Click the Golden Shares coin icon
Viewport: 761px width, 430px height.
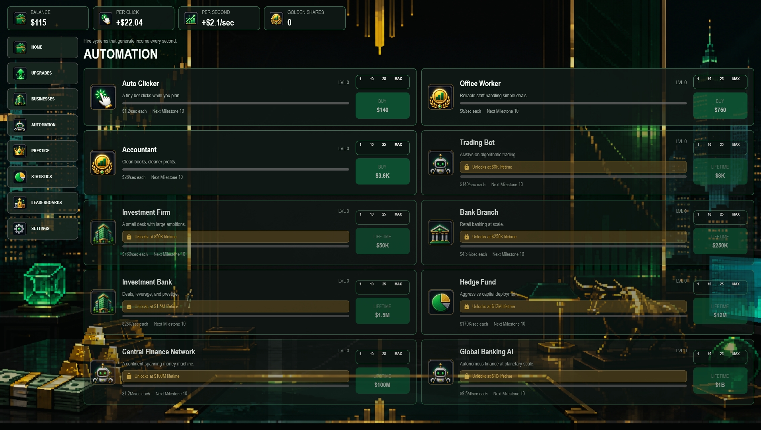coord(276,18)
